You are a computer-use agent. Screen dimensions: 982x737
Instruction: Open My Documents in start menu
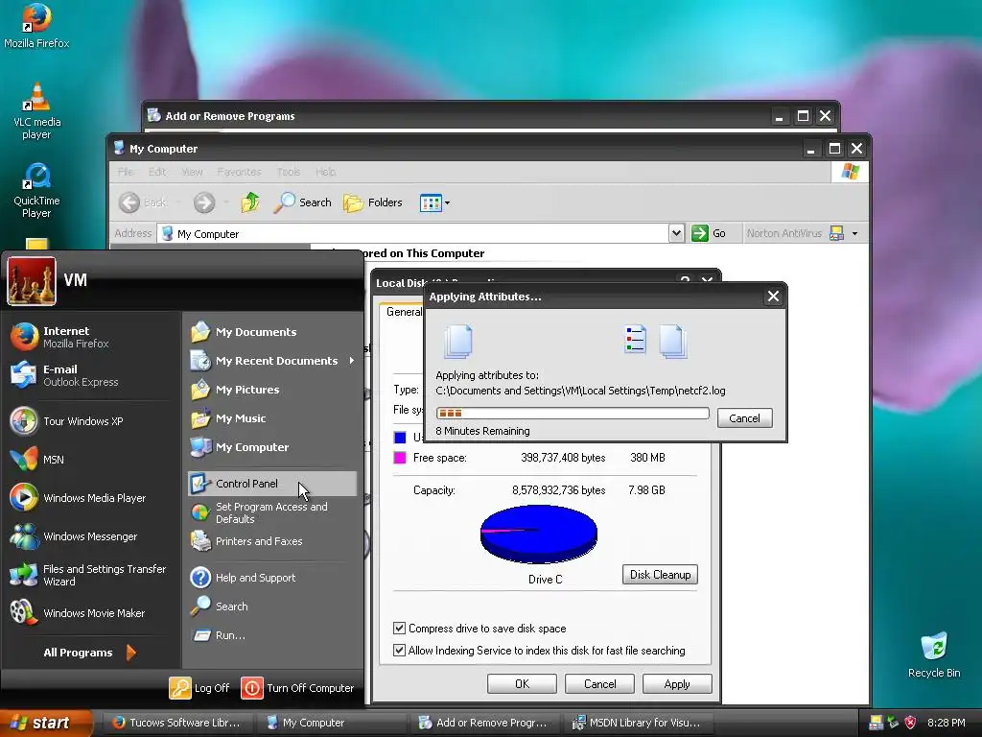(x=271, y=331)
